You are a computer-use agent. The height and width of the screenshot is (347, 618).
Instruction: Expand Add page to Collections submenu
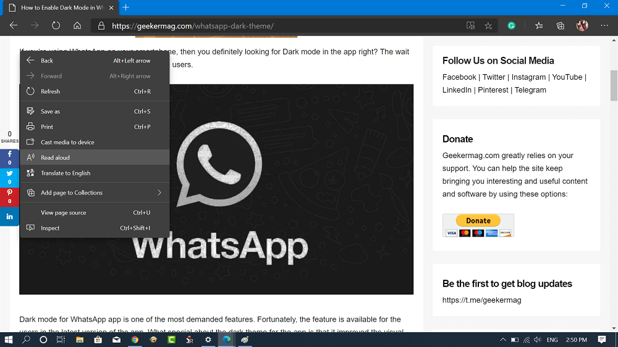95,193
